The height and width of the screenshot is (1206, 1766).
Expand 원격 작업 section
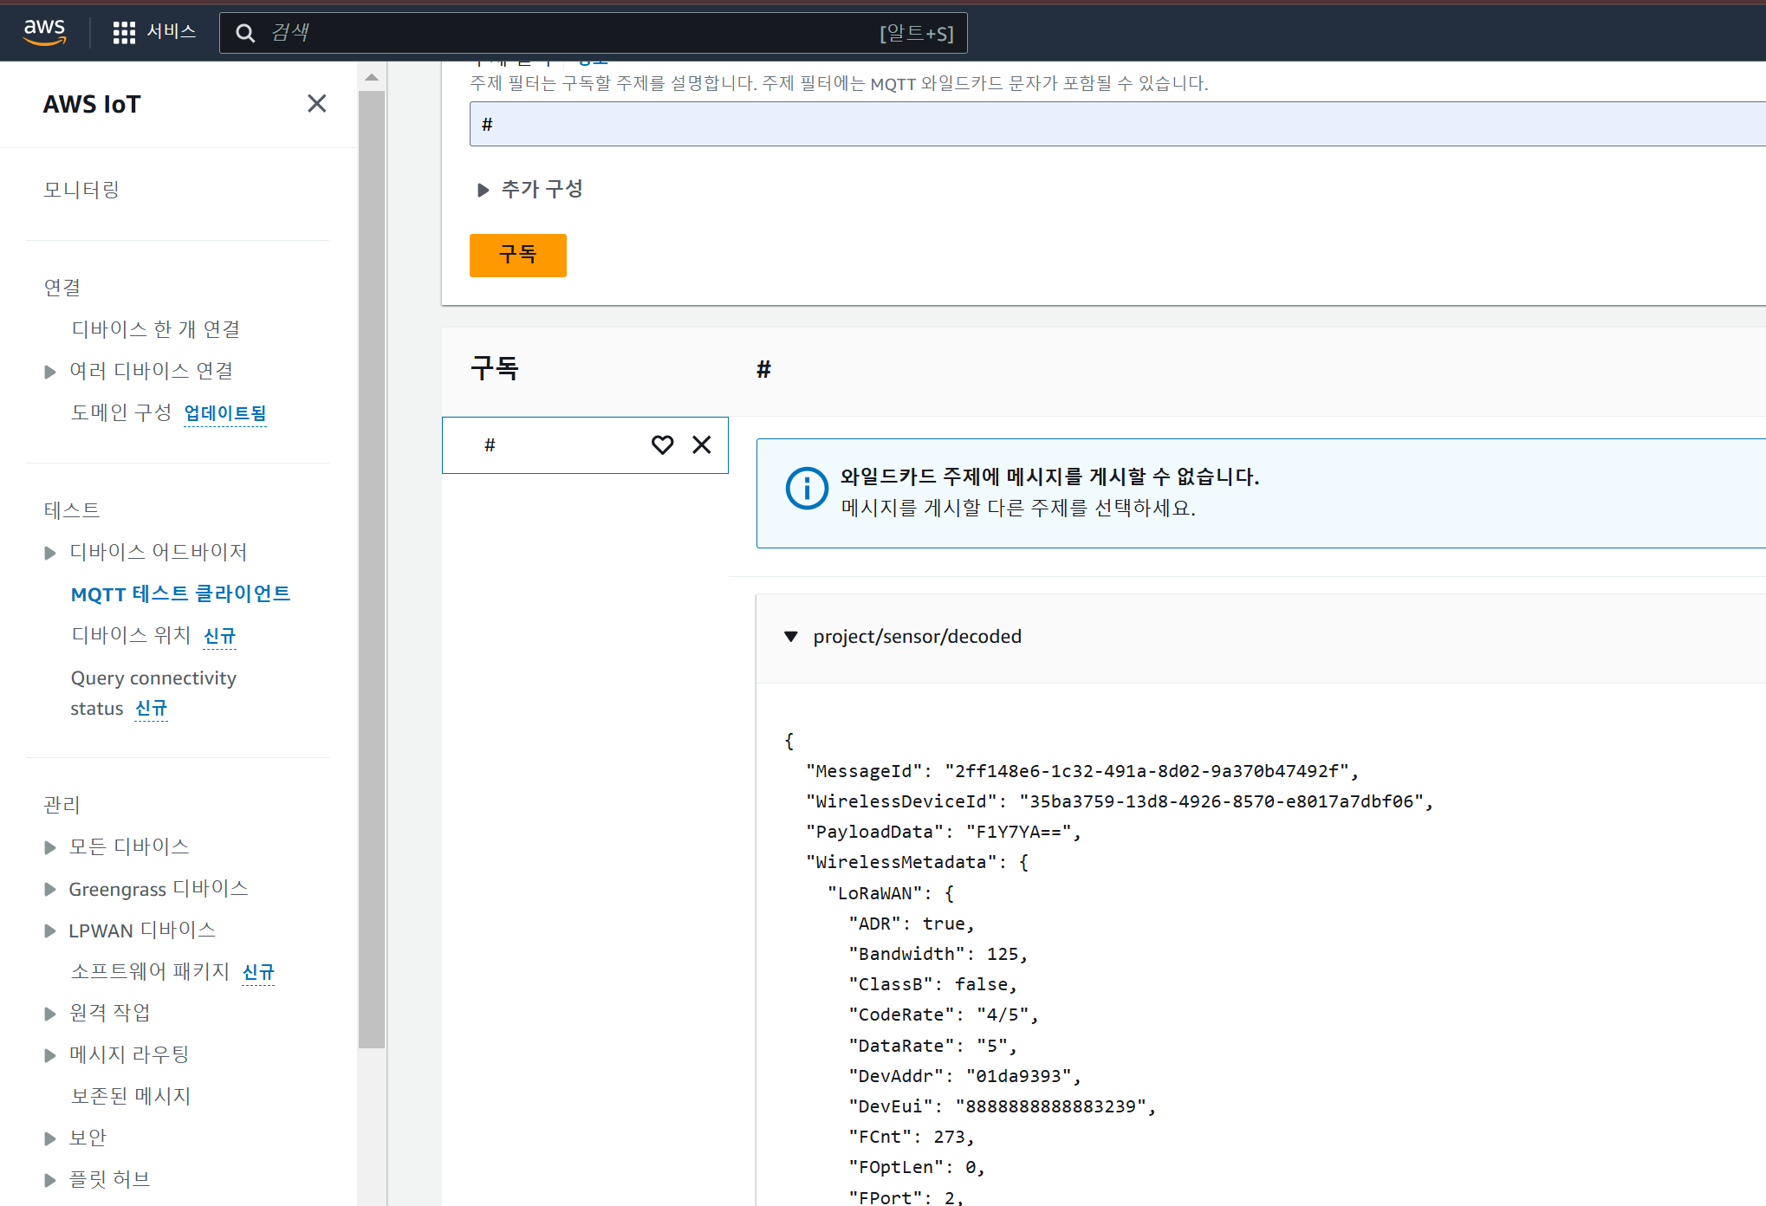click(50, 1014)
